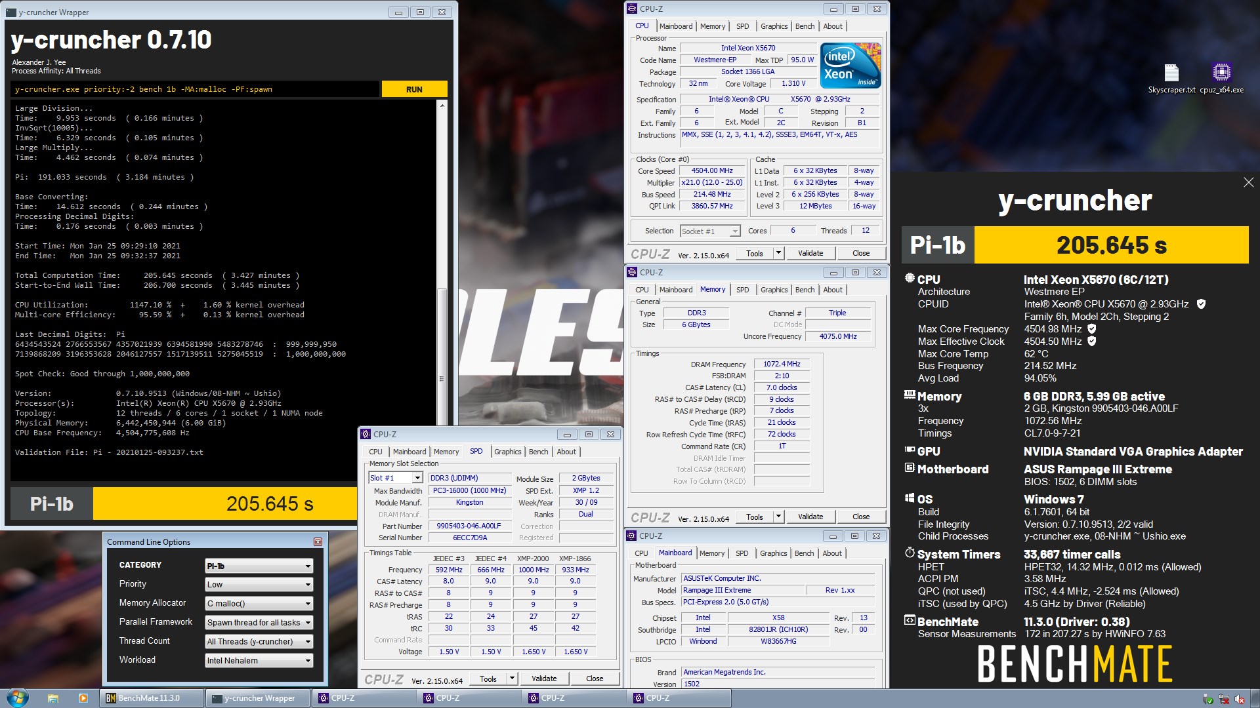Click Validate in Memory CPU-Z window
This screenshot has height=708, width=1260.
810,517
